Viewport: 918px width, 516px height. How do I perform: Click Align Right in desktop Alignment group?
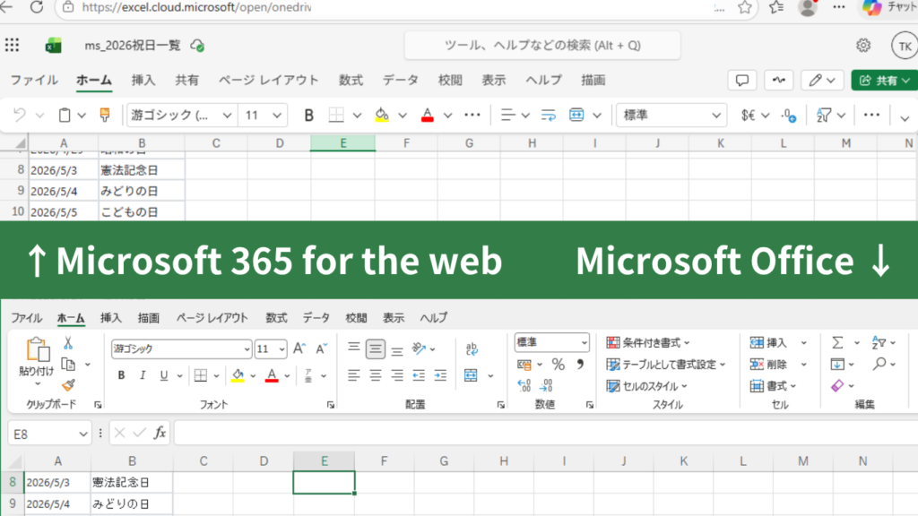pos(397,375)
